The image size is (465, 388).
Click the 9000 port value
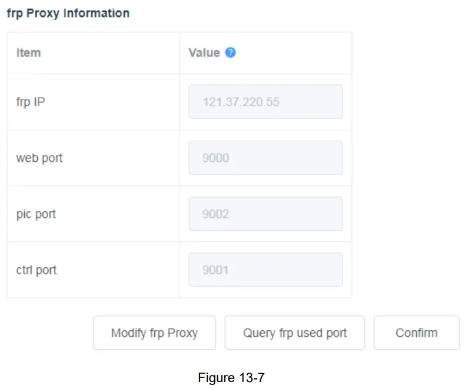point(215,158)
